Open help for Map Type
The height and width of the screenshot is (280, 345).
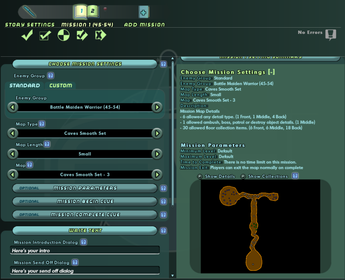[42, 124]
